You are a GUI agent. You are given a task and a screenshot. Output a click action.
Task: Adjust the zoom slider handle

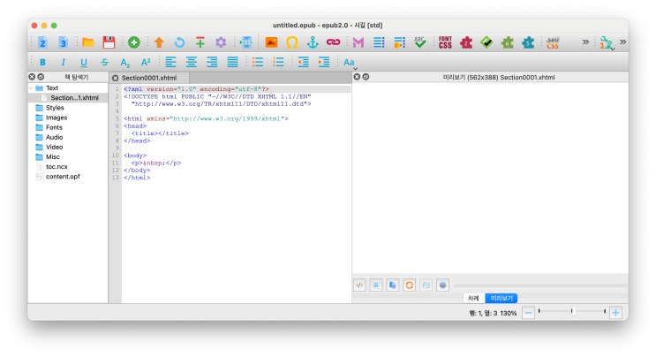tap(574, 311)
